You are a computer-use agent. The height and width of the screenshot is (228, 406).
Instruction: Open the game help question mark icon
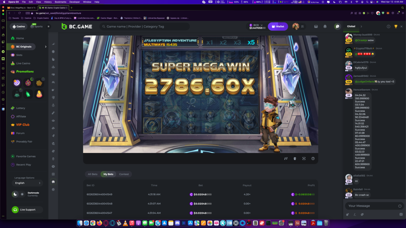coord(313,158)
